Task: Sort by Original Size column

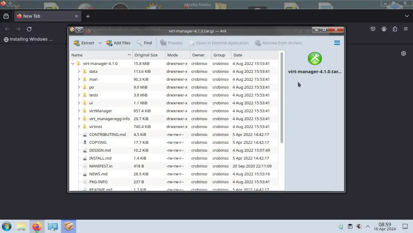Action: (x=149, y=55)
